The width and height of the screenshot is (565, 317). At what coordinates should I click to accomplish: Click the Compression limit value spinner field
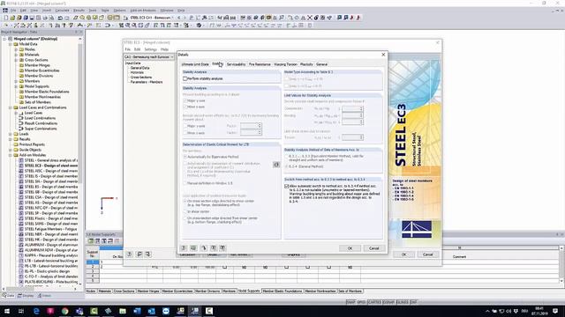tap(352, 108)
